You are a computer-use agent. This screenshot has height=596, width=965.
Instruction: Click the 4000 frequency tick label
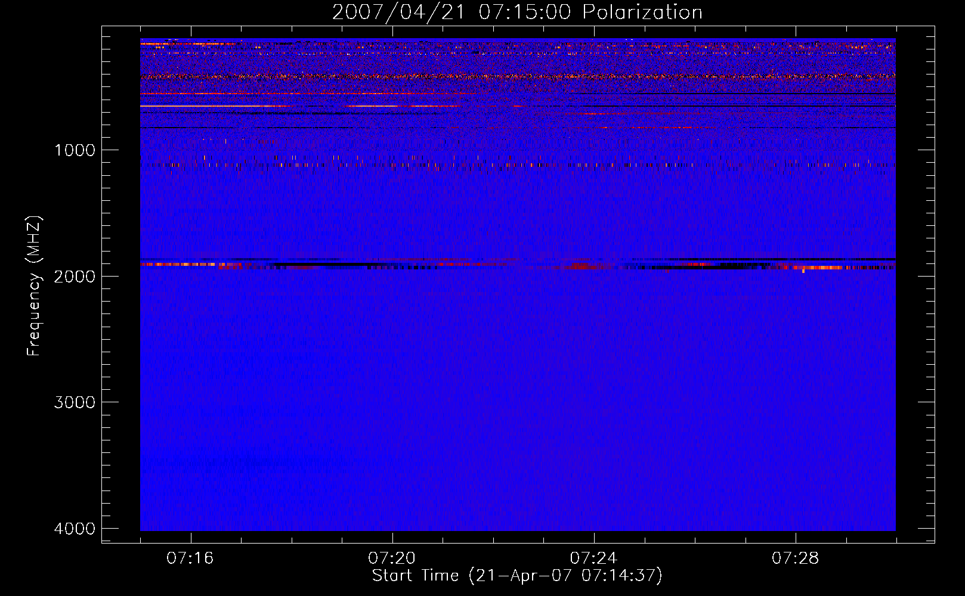[x=75, y=529]
